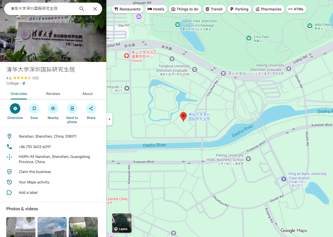Collapse the side panel with the arrow
The width and height of the screenshot is (333, 237).
coord(109,119)
